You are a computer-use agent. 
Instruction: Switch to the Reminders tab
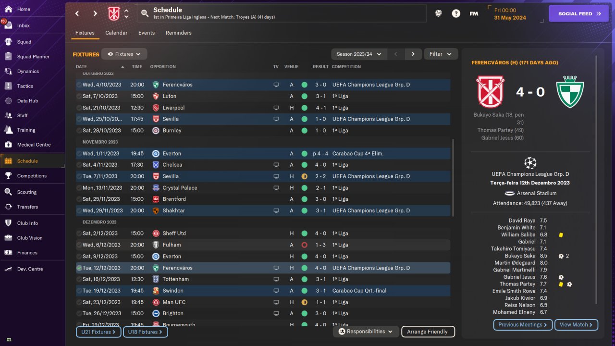[x=178, y=33]
